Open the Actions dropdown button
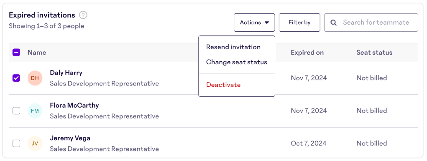The height and width of the screenshot is (161, 427). 254,23
